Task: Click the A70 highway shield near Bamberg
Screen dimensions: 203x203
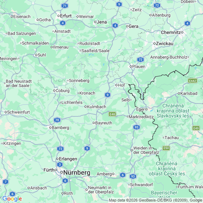Action: (x=57, y=120)
